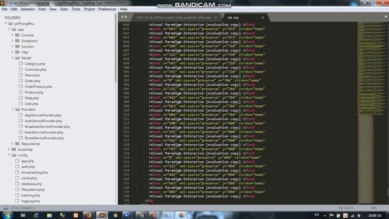This screenshot has height=219, width=389.
Task: Open filesystems.php file
Action: (x=33, y=189)
